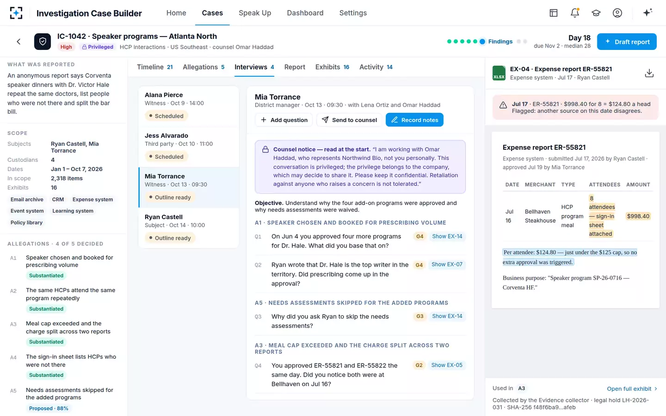Click the shield case icon beside IC-1042
Image resolution: width=666 pixels, height=416 pixels.
[43, 42]
